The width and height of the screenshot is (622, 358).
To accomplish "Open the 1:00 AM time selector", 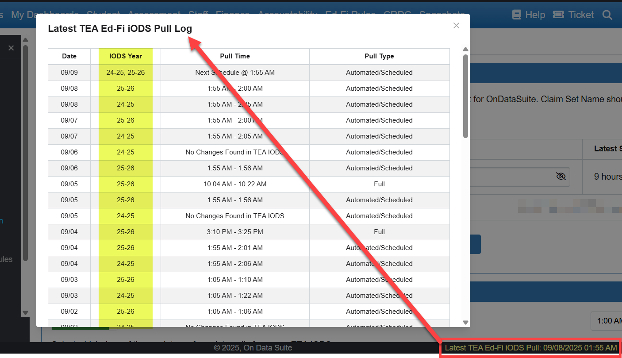I will [607, 321].
